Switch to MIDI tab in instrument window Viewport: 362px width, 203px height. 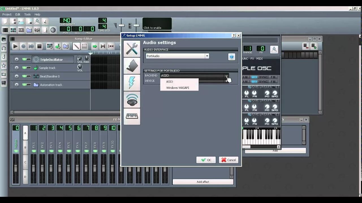pyautogui.click(x=259, y=59)
